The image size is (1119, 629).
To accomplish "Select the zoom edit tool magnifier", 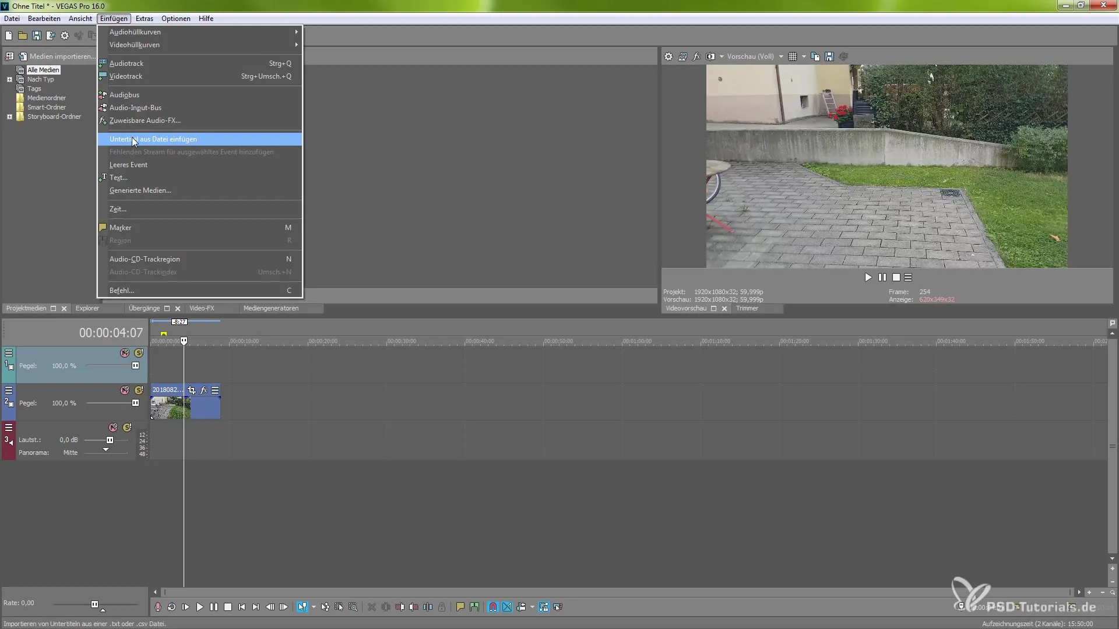I will [353, 607].
